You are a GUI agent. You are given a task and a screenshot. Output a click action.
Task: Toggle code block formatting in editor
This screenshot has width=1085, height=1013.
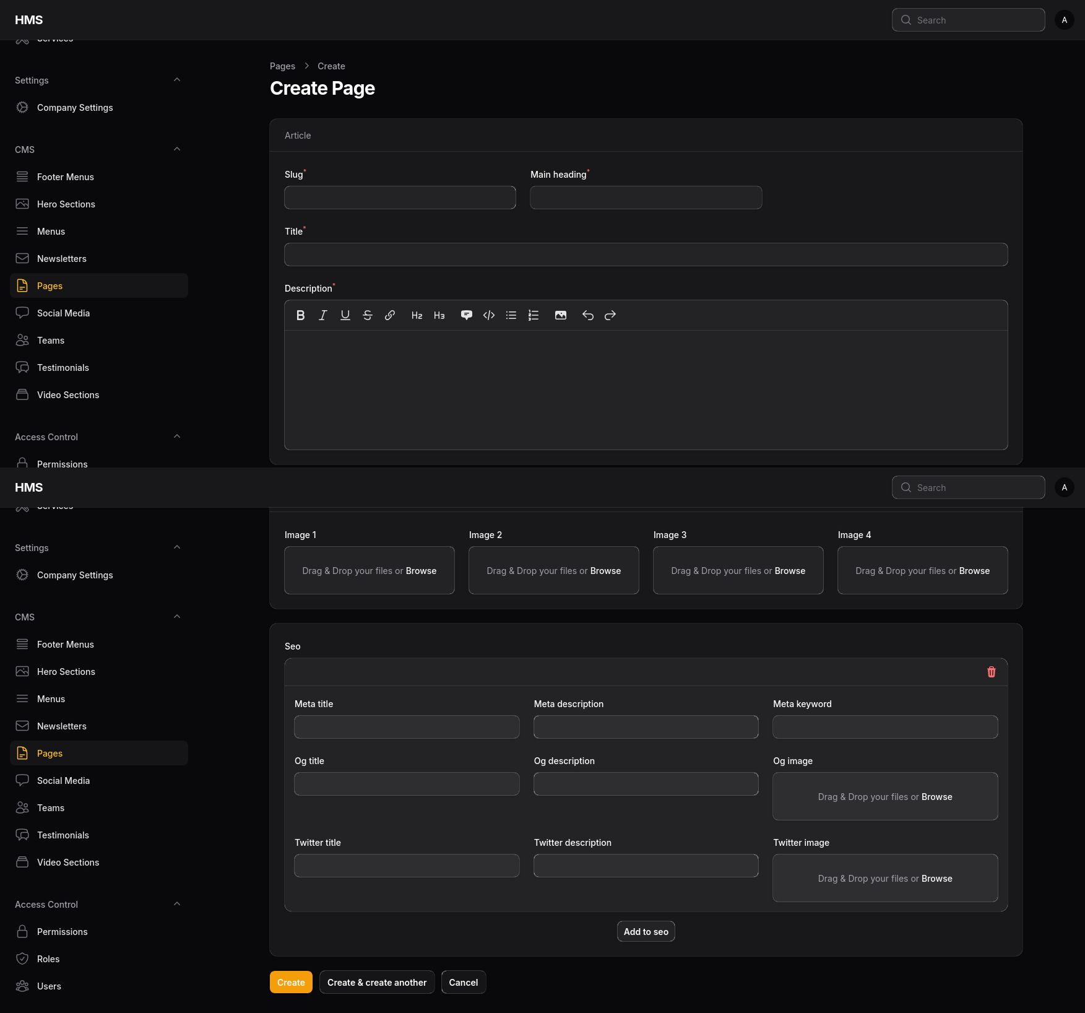coord(489,315)
